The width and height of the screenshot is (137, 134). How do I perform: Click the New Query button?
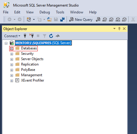click(x=81, y=19)
